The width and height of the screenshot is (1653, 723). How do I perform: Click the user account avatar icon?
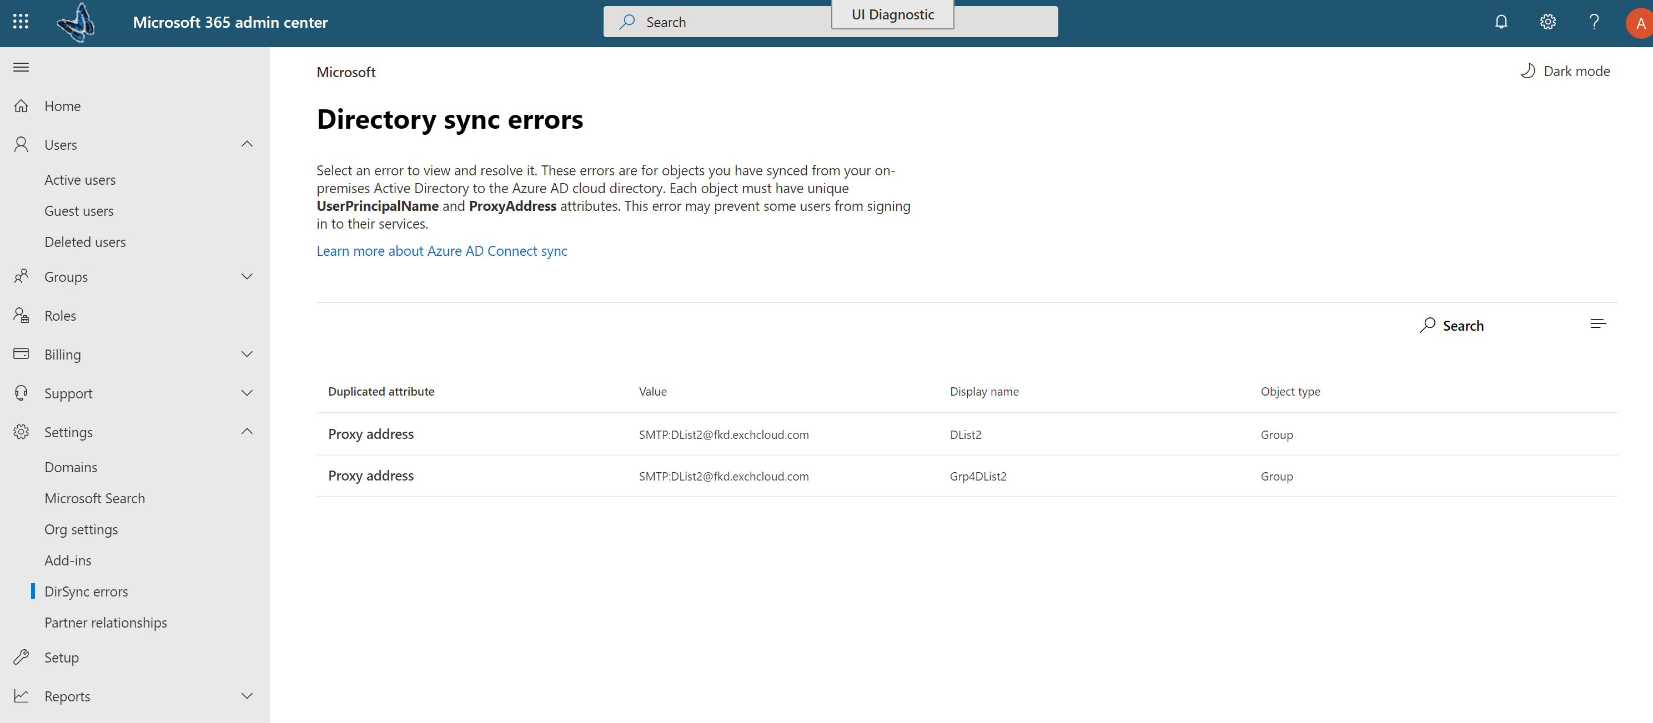1636,21
